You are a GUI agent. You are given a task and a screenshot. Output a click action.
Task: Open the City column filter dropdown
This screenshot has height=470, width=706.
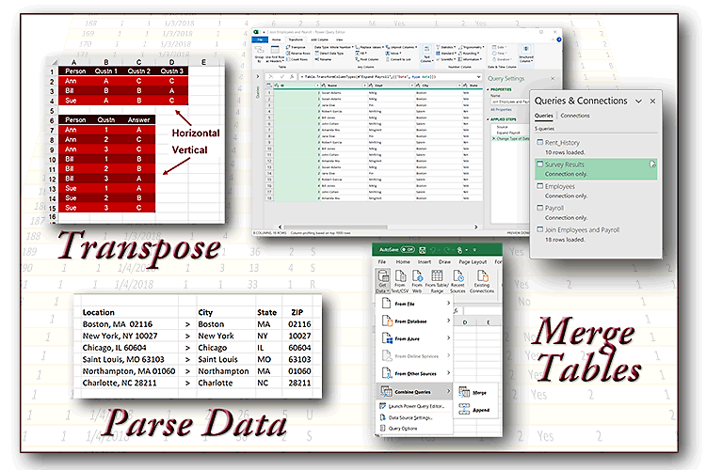[x=459, y=86]
